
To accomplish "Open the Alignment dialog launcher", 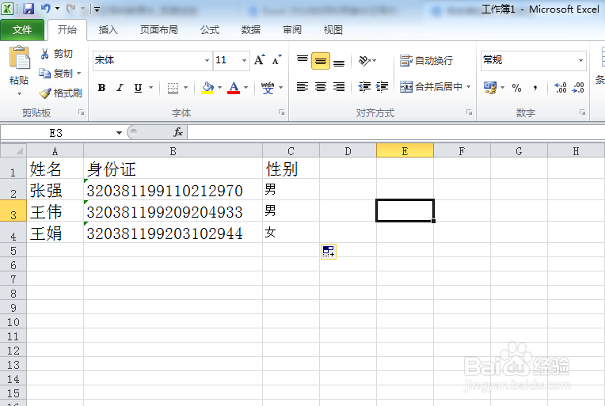I will [x=469, y=112].
